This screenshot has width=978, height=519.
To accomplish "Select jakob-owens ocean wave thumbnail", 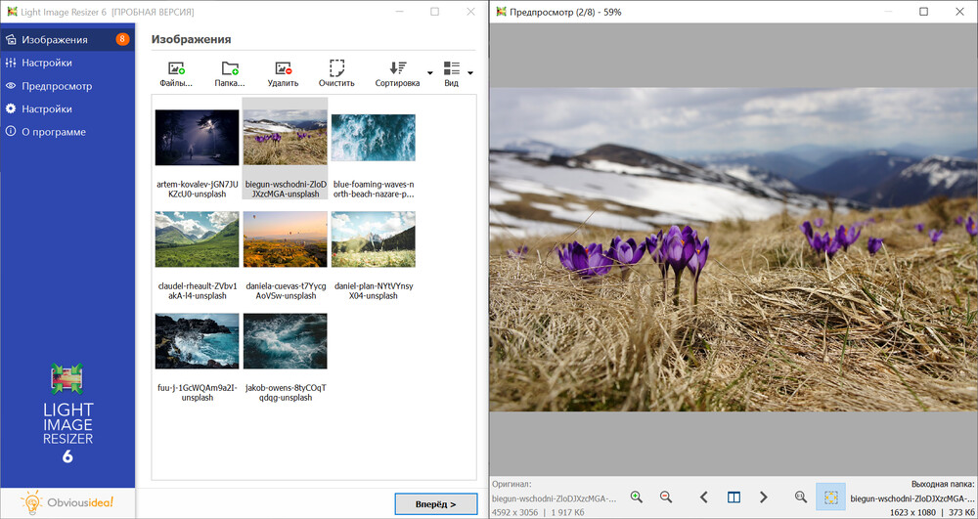I will (x=285, y=341).
